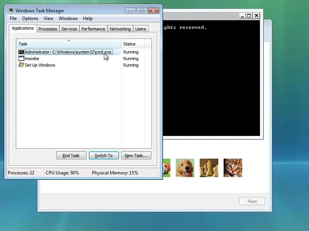The width and height of the screenshot is (309, 231).
Task: Maximize the command prompt window
Action: coord(249,15)
